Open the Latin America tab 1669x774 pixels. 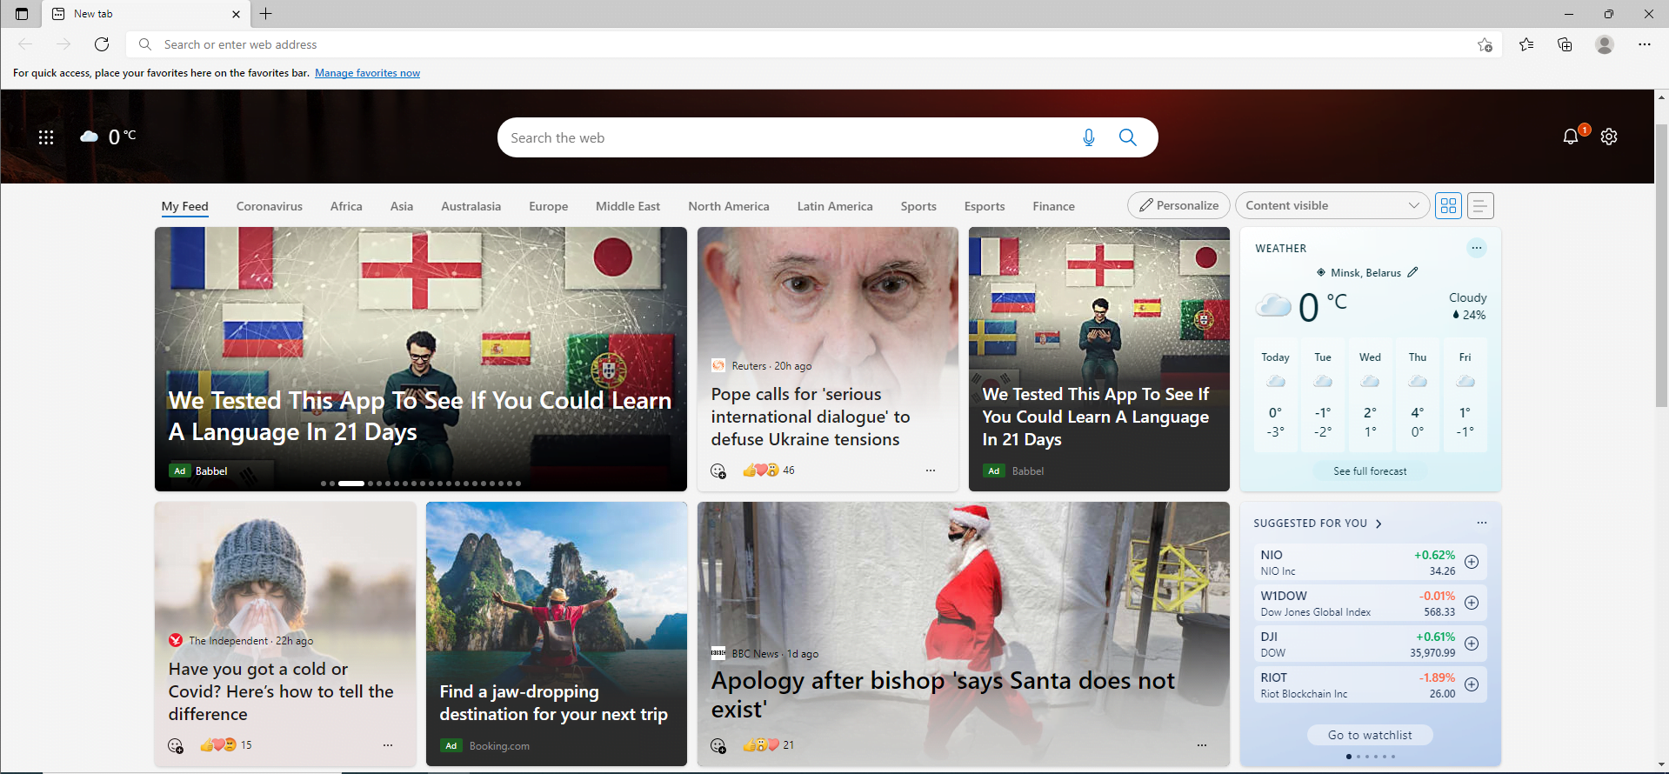coord(834,206)
